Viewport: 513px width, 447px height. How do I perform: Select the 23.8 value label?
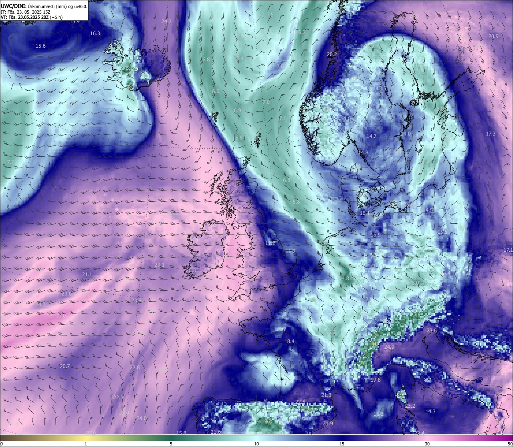coord(136,301)
